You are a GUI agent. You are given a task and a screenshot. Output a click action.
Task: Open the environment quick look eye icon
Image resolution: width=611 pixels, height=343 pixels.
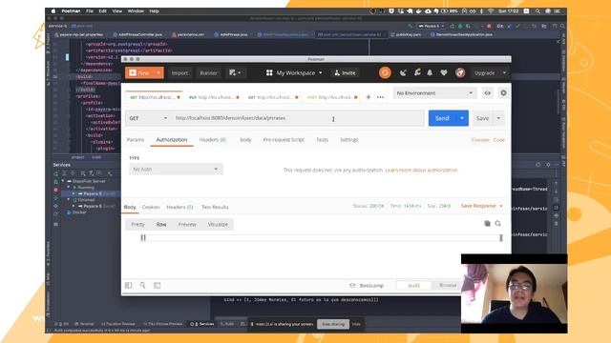[488, 93]
